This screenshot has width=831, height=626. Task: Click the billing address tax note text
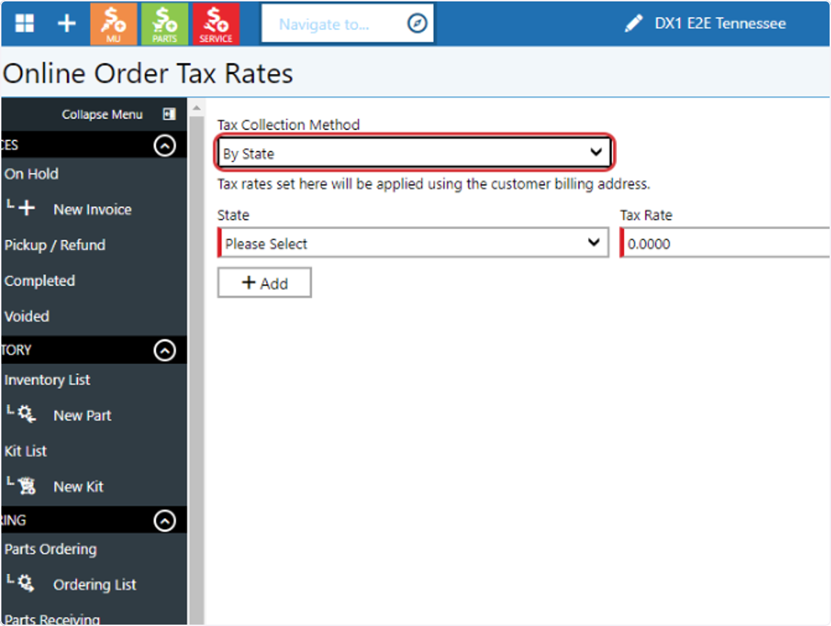coord(434,185)
